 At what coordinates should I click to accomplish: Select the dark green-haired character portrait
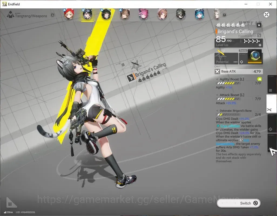coord(106,14)
